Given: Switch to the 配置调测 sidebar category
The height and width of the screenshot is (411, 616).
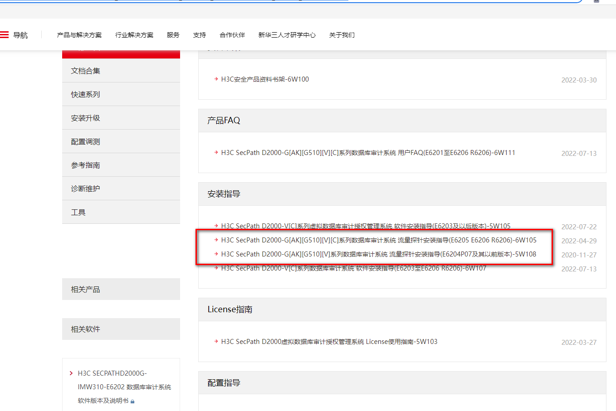Looking at the screenshot, I should (x=121, y=141).
